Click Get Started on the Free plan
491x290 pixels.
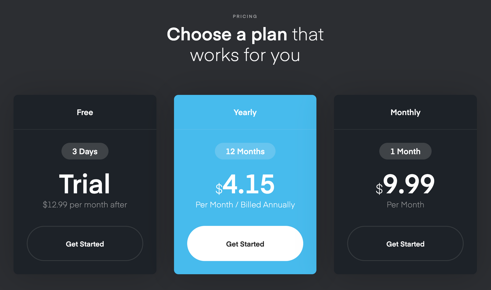point(85,244)
